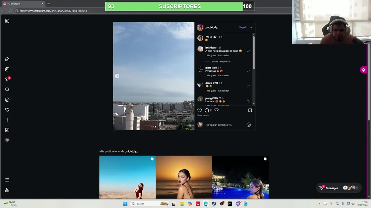Open the Search panel in the sidebar
371x208 pixels.
tap(7, 90)
